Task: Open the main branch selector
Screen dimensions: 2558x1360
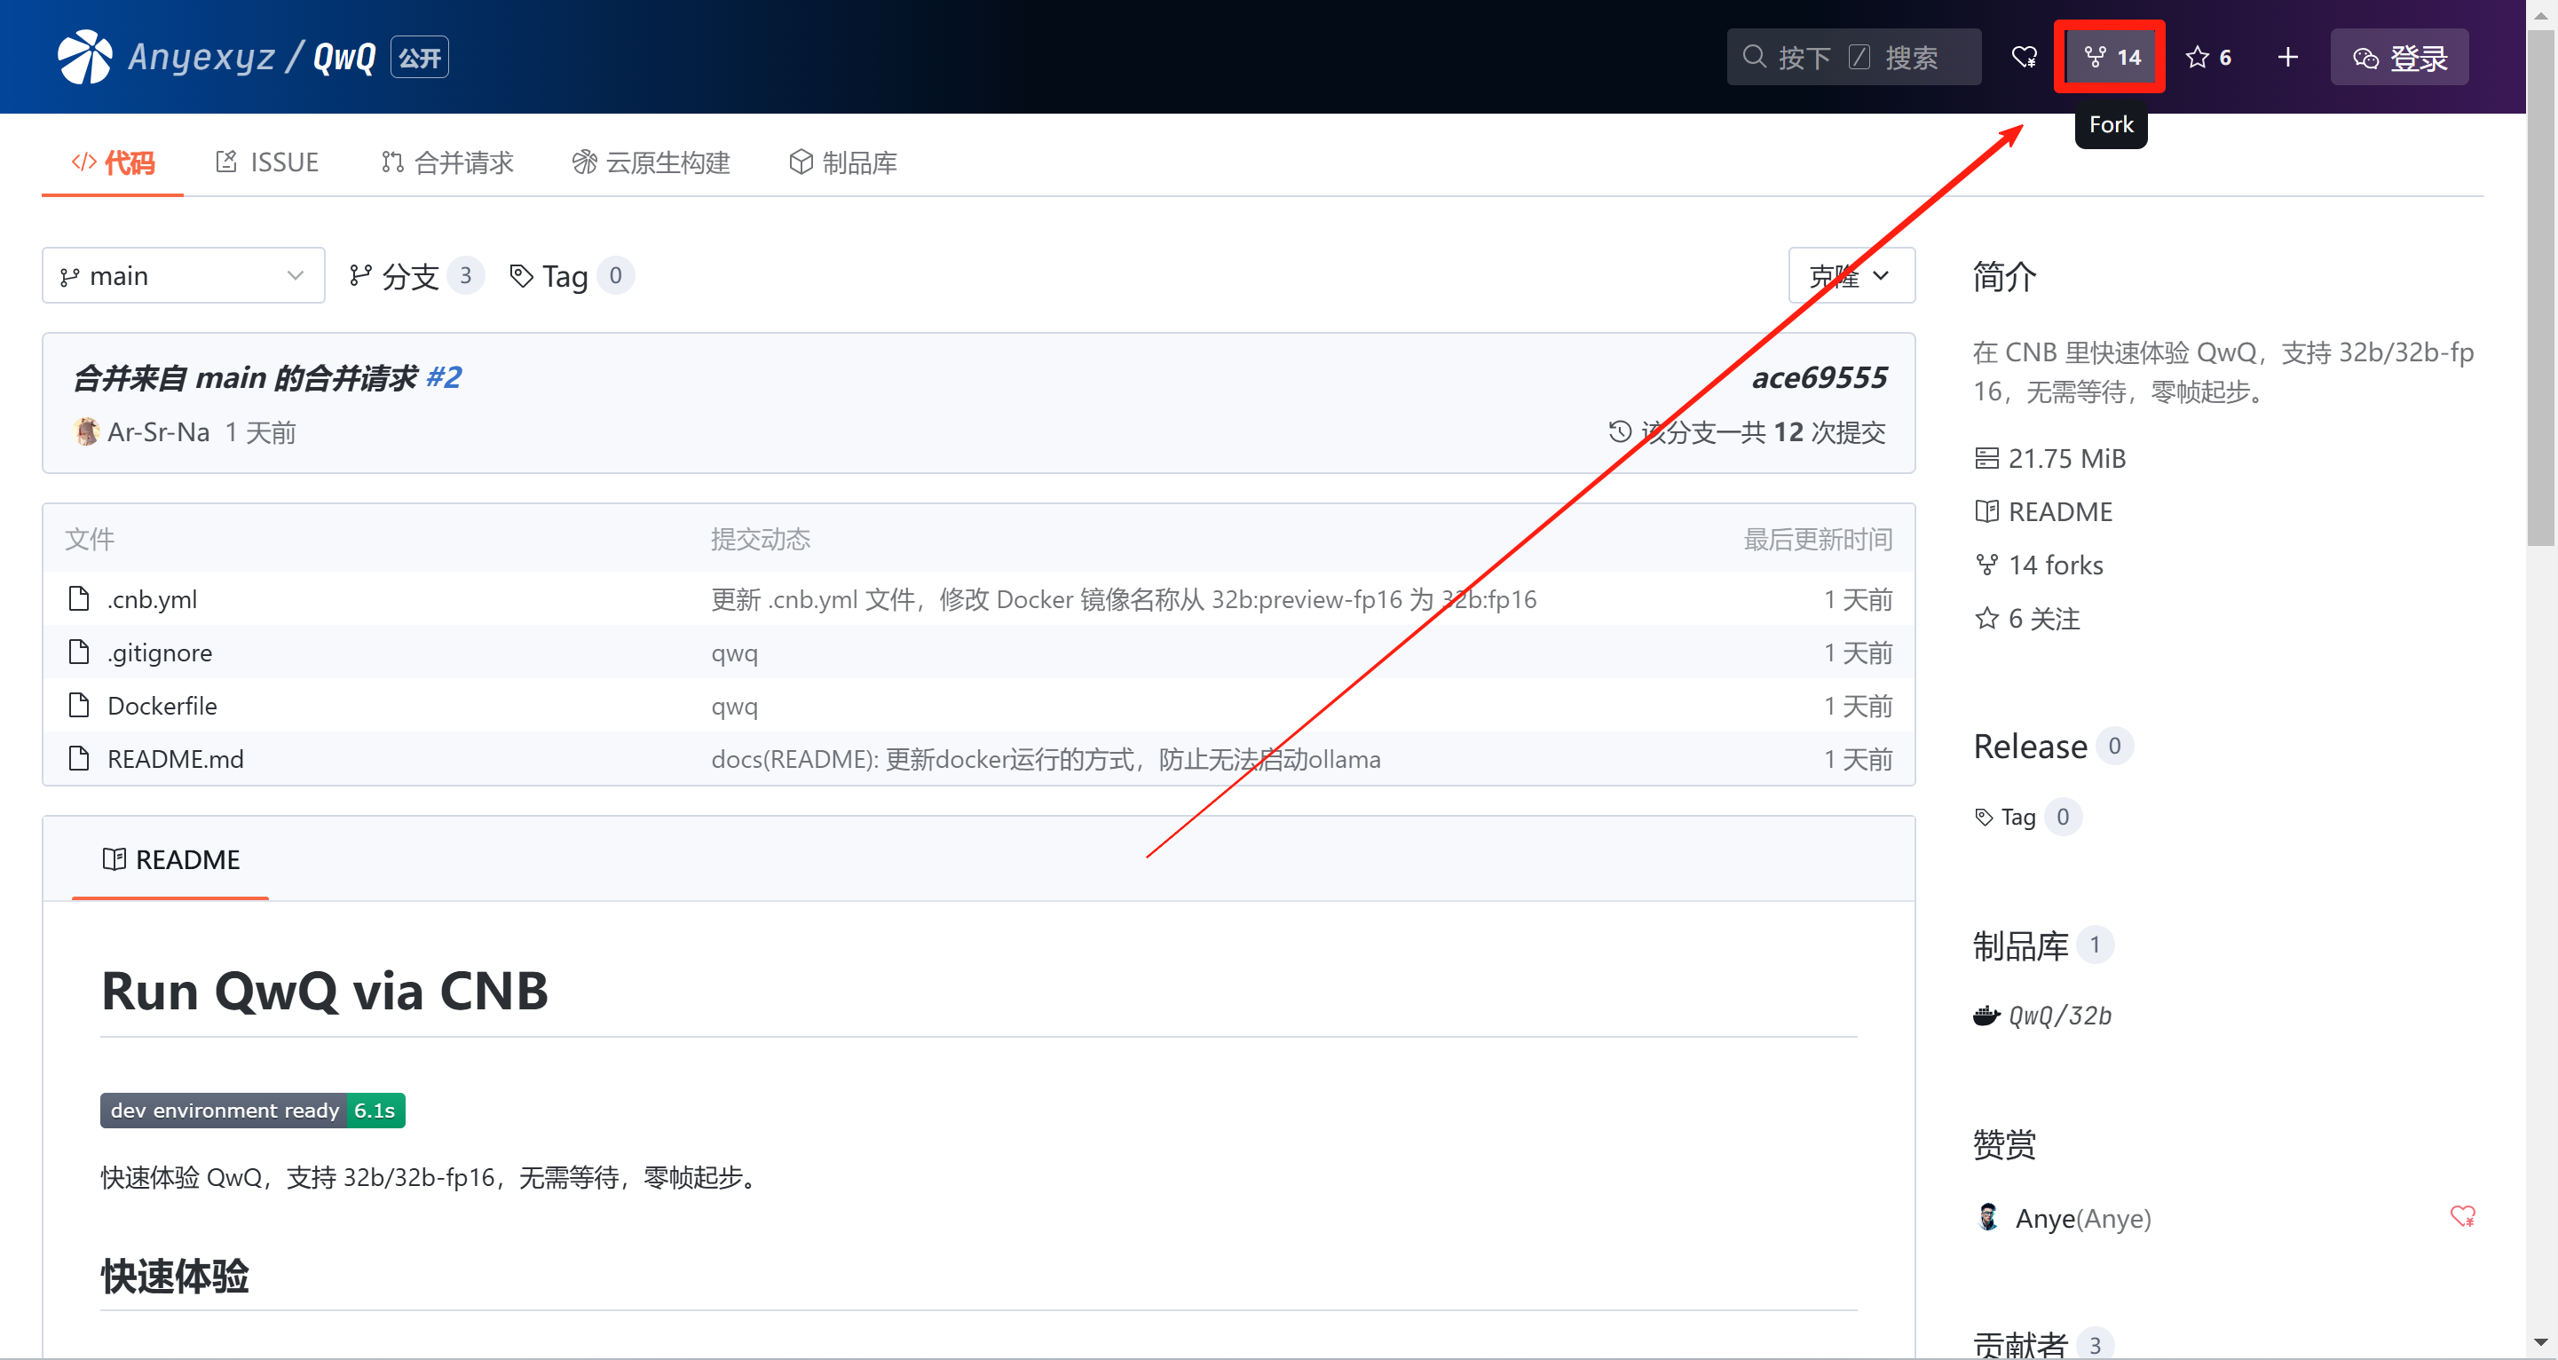Action: [x=183, y=275]
